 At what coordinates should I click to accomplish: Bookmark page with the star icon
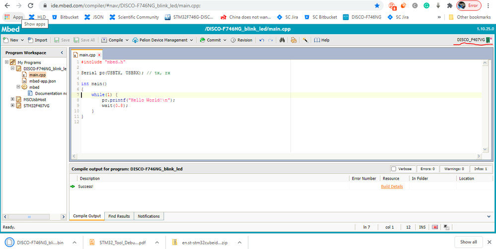pos(377,5)
